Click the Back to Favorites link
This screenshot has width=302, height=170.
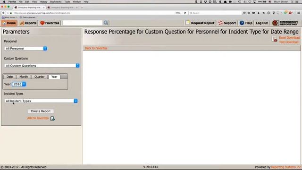[96, 48]
